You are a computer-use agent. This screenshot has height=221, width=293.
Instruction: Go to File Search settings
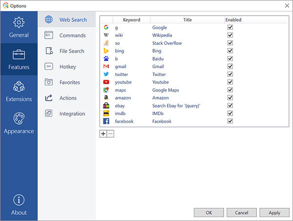coord(71,51)
